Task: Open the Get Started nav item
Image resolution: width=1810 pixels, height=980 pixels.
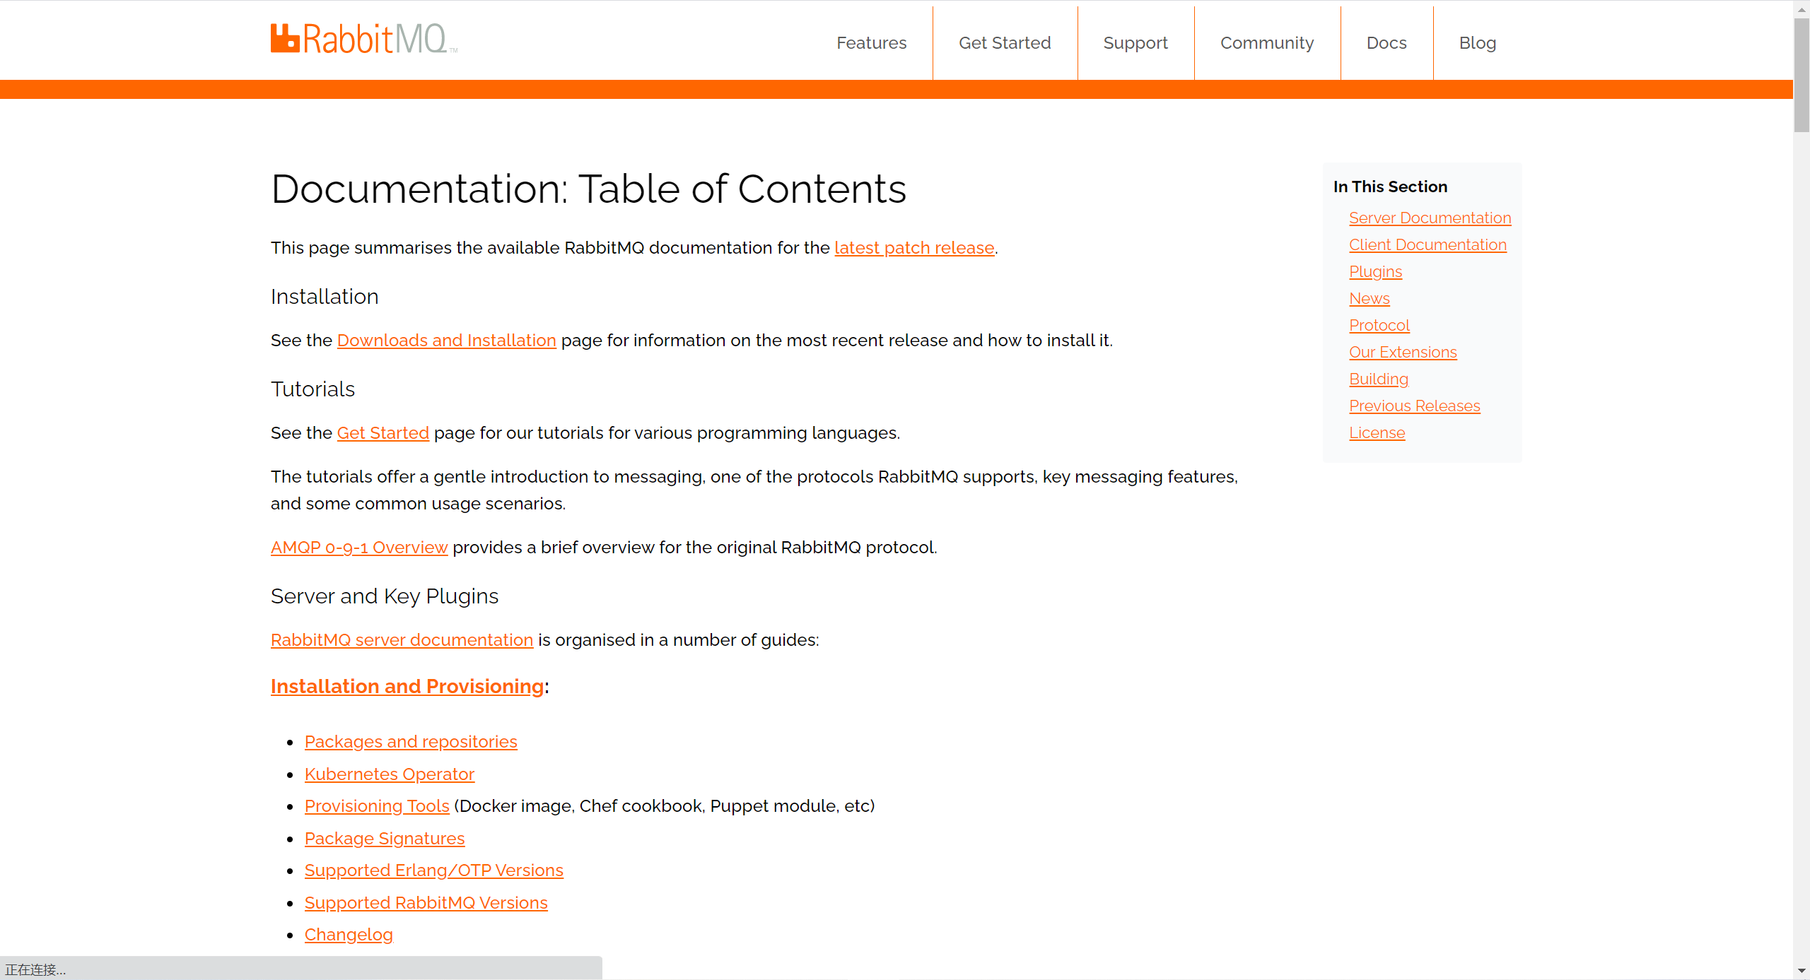Action: coord(1005,43)
